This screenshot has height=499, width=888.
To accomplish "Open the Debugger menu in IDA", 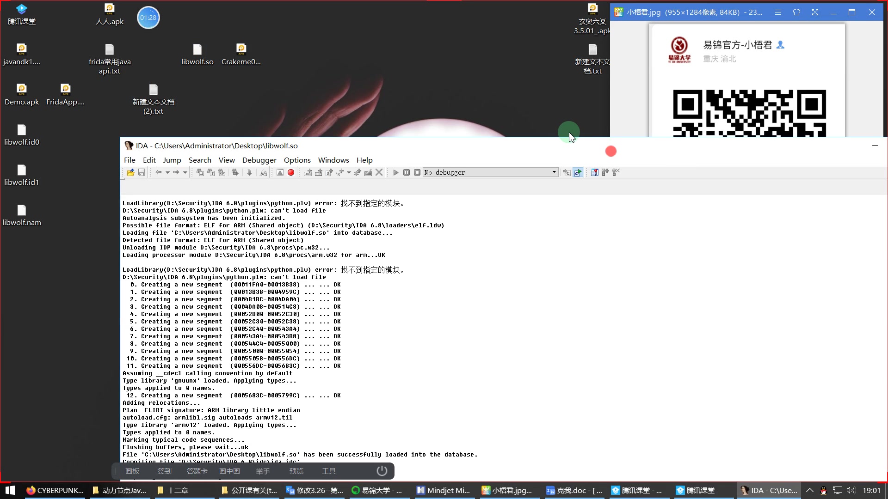I will click(x=259, y=160).
